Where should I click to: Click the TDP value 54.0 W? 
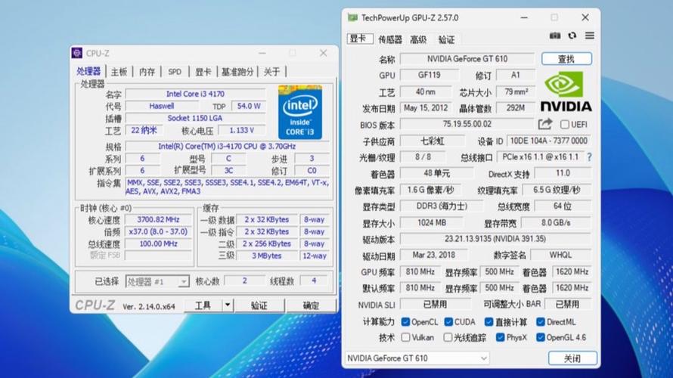click(x=249, y=106)
